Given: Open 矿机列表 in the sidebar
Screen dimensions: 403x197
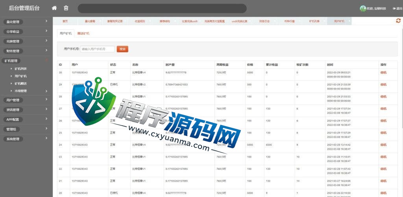Looking at the screenshot, I should click(x=20, y=69).
